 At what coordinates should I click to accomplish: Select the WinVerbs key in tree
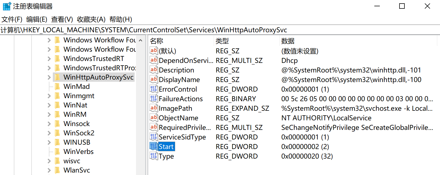79,152
